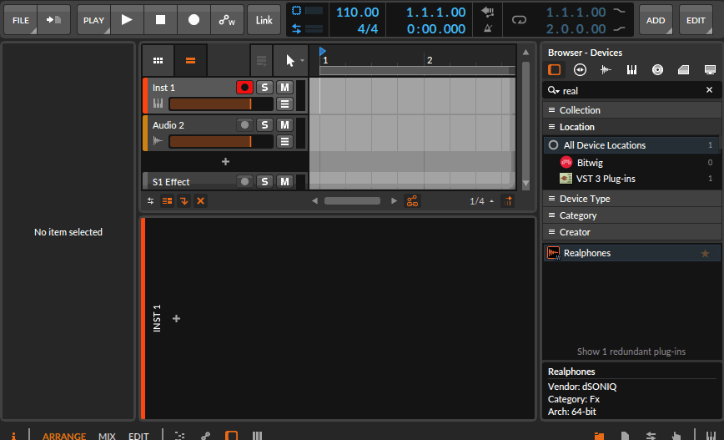Mute the S1 Effect track

pos(285,182)
